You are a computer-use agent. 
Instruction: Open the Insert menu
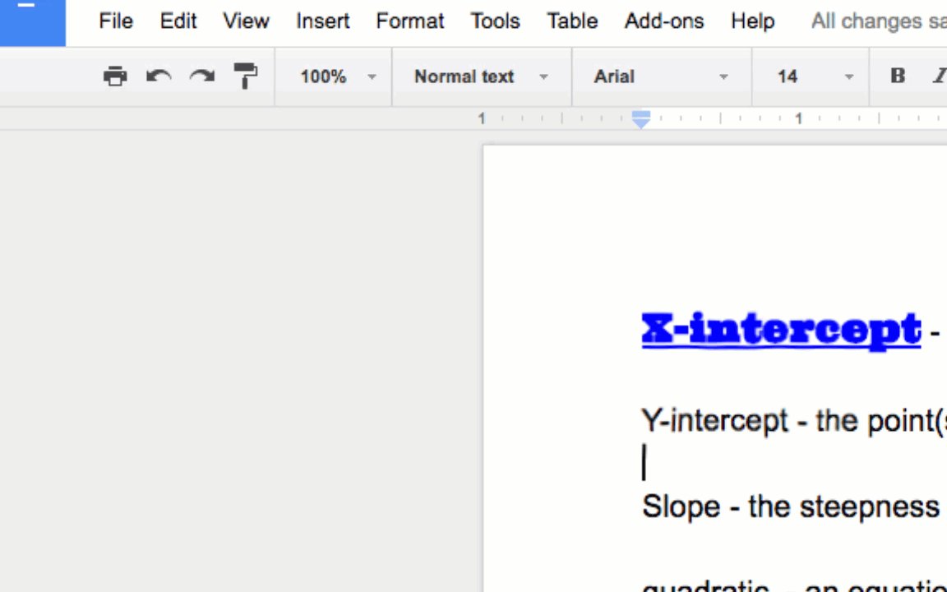(322, 21)
